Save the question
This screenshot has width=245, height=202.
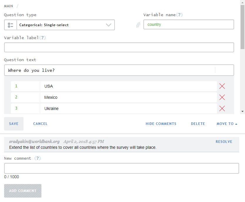coord(14,124)
